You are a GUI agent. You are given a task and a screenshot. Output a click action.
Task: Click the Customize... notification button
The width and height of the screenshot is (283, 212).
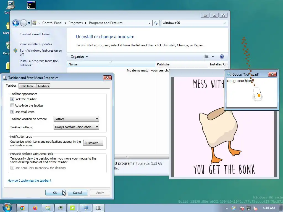click(x=93, y=143)
